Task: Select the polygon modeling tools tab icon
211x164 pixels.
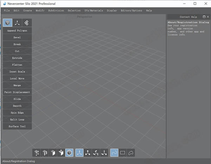Action: tap(7, 23)
